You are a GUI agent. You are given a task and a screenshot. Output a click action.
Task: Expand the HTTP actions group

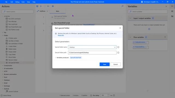click(3, 71)
